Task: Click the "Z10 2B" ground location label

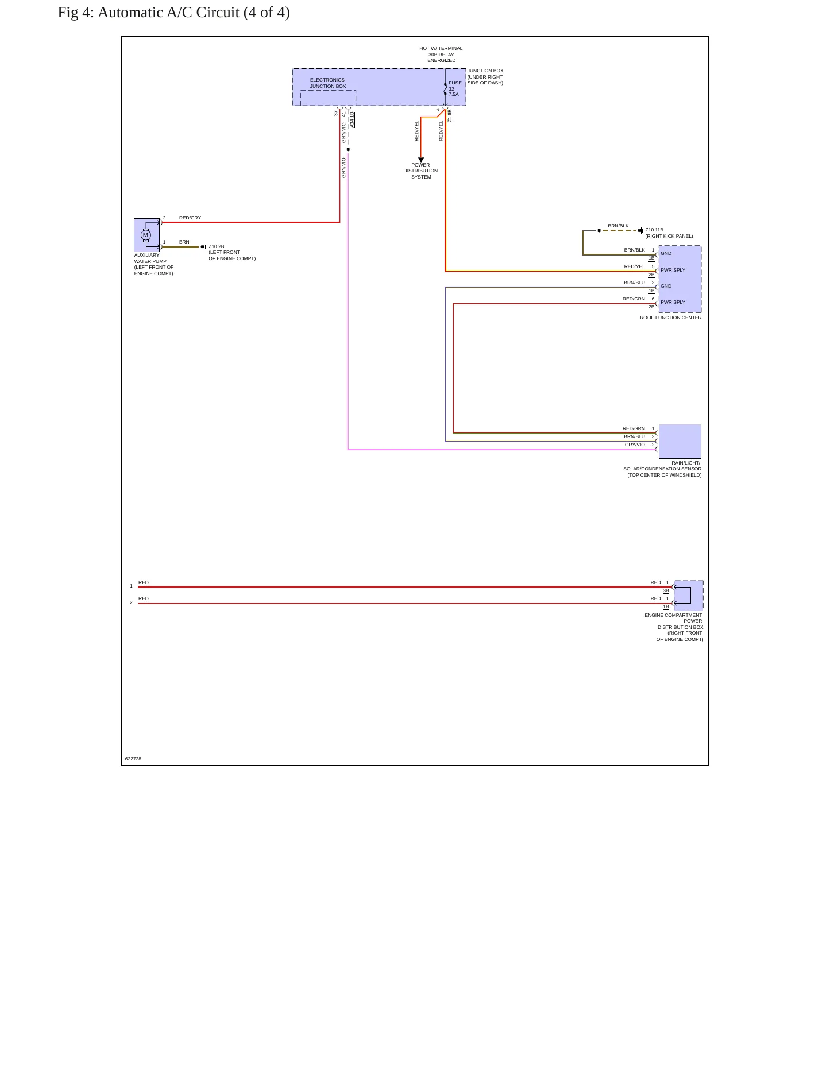Action: pyautogui.click(x=232, y=253)
